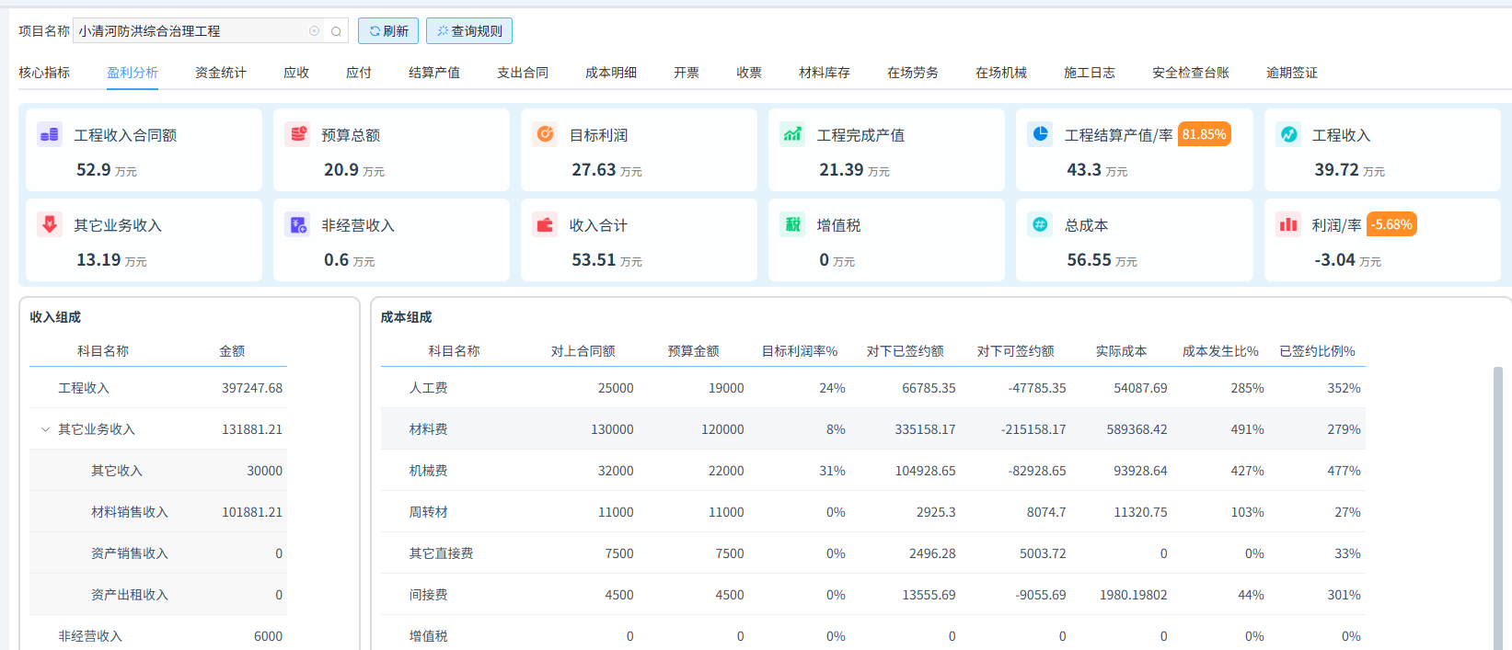Screen dimensions: 1512x650
Task: Click the 工程完成产值 chart icon
Action: click(x=792, y=134)
